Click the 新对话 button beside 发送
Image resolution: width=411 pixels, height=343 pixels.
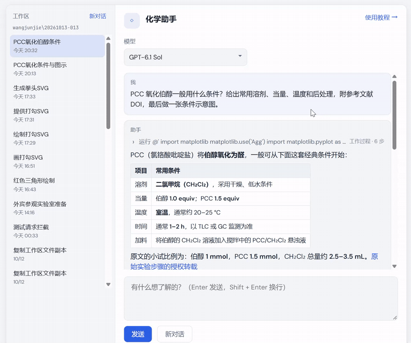174,334
